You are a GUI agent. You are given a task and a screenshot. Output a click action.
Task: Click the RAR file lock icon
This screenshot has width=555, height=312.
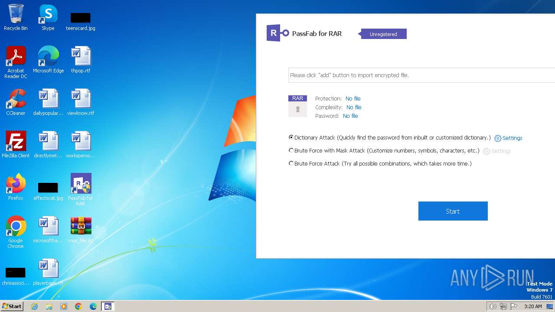[297, 106]
